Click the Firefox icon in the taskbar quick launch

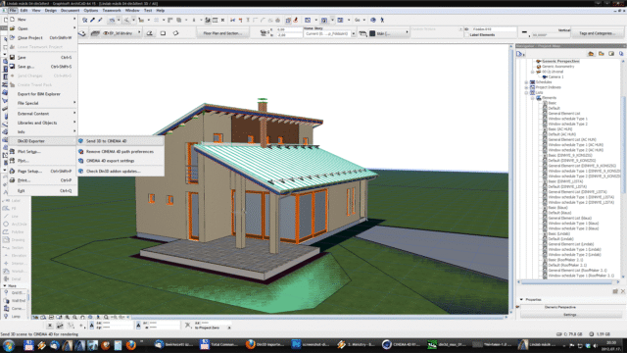coord(130,345)
